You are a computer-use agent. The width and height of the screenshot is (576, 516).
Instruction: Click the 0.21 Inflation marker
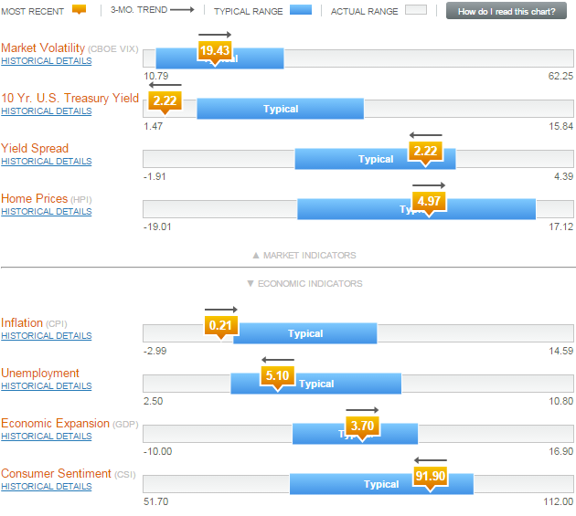click(x=220, y=325)
